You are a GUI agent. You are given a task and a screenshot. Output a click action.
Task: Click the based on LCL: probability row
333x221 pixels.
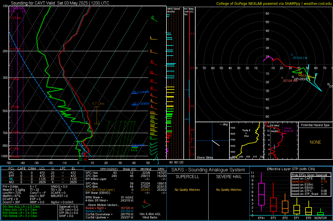[309, 181]
